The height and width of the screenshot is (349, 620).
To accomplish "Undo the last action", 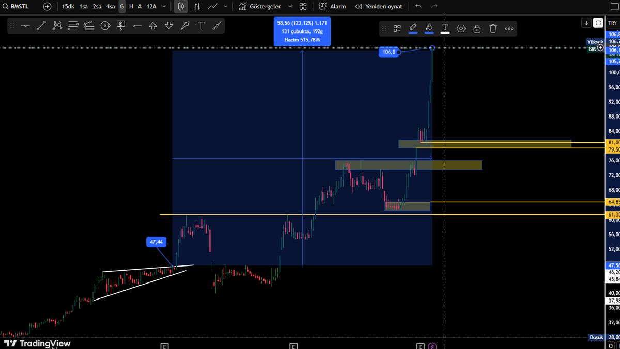I will (419, 7).
